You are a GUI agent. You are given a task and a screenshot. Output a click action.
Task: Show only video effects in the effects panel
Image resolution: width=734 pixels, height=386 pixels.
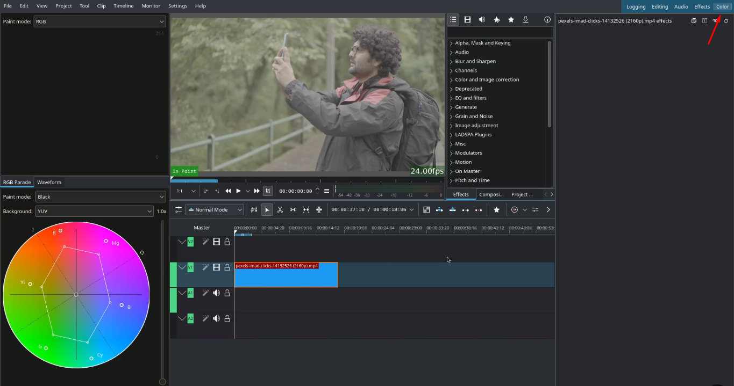pos(467,19)
